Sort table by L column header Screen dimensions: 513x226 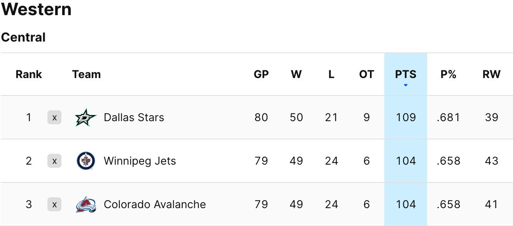(331, 74)
